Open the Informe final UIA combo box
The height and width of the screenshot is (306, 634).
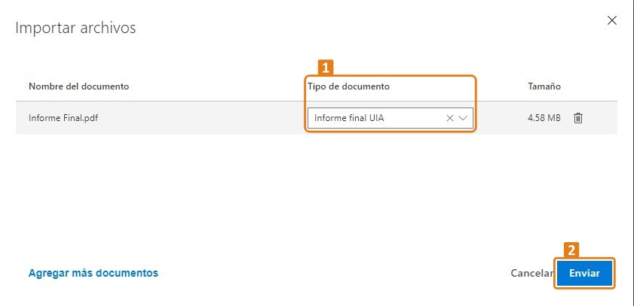point(391,118)
